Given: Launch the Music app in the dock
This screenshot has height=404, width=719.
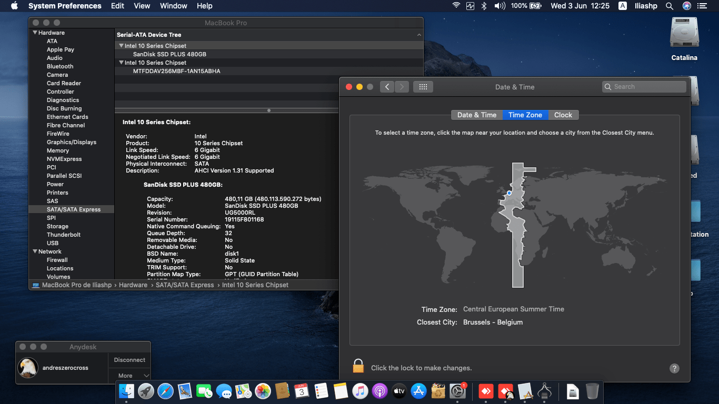Looking at the screenshot, I should pyautogui.click(x=360, y=391).
